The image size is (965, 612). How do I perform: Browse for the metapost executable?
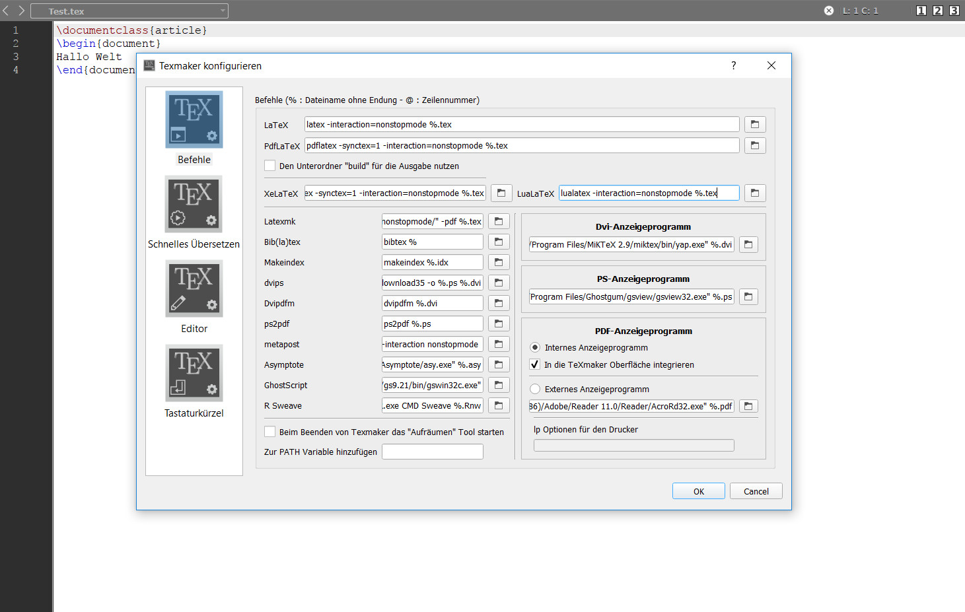click(x=499, y=344)
